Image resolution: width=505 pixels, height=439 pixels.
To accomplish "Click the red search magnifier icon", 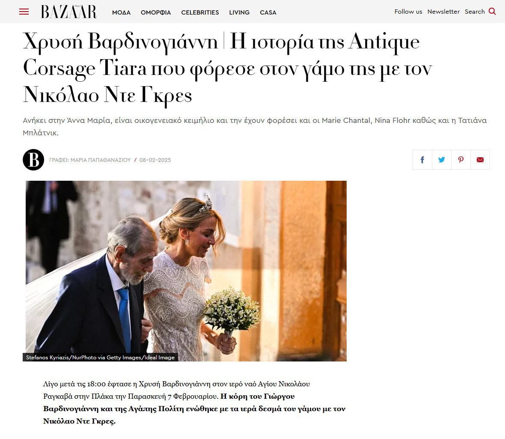I will [x=492, y=12].
